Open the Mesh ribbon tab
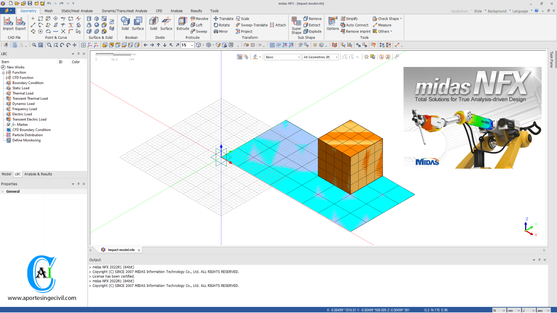 point(49,11)
